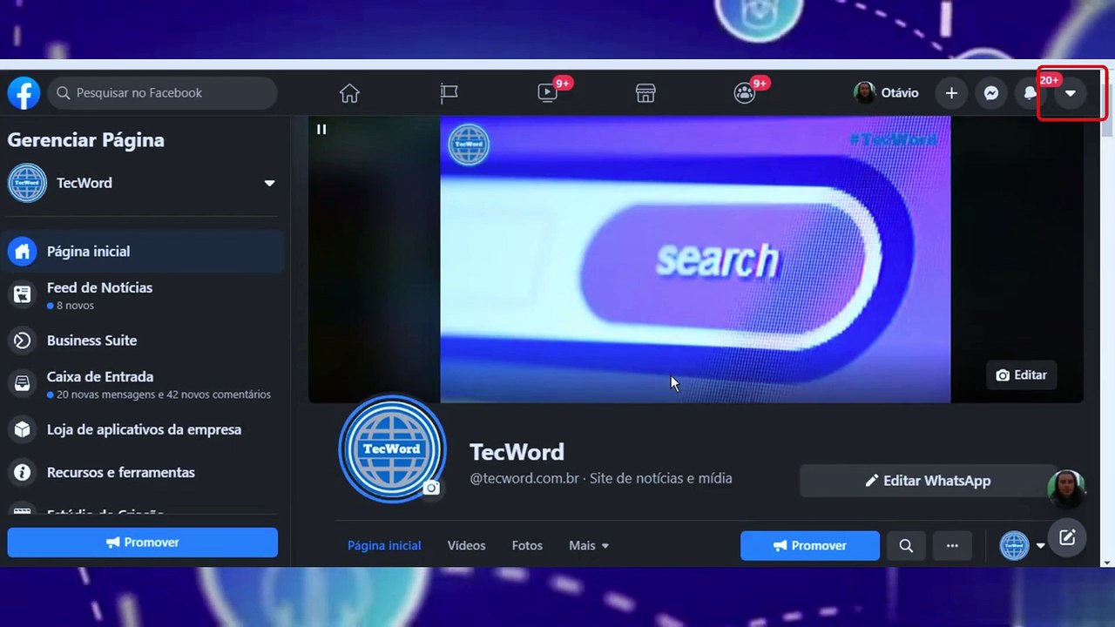
Task: Click the Gerenciar Página heading
Action: tap(85, 140)
